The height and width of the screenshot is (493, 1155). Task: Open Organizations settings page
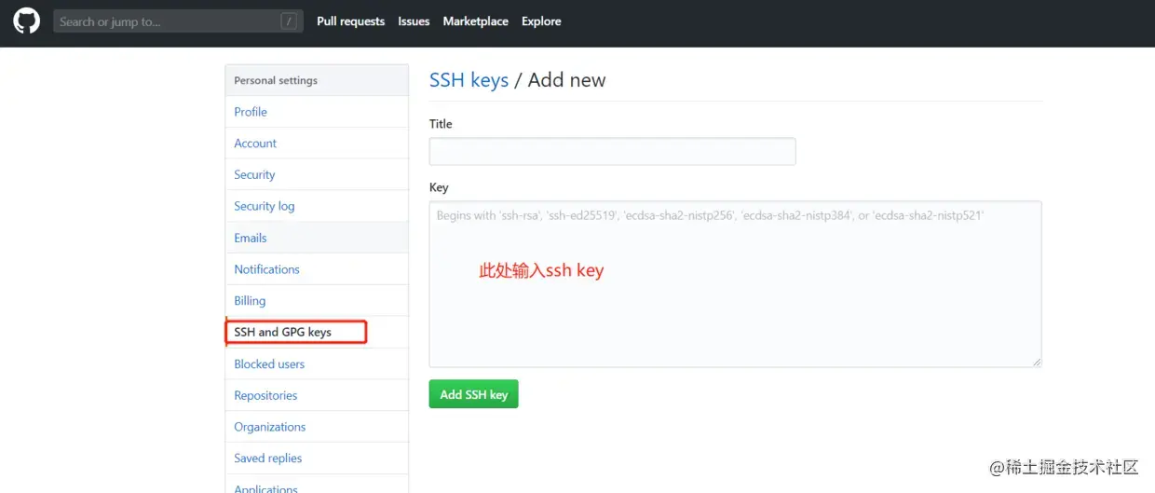point(317,427)
